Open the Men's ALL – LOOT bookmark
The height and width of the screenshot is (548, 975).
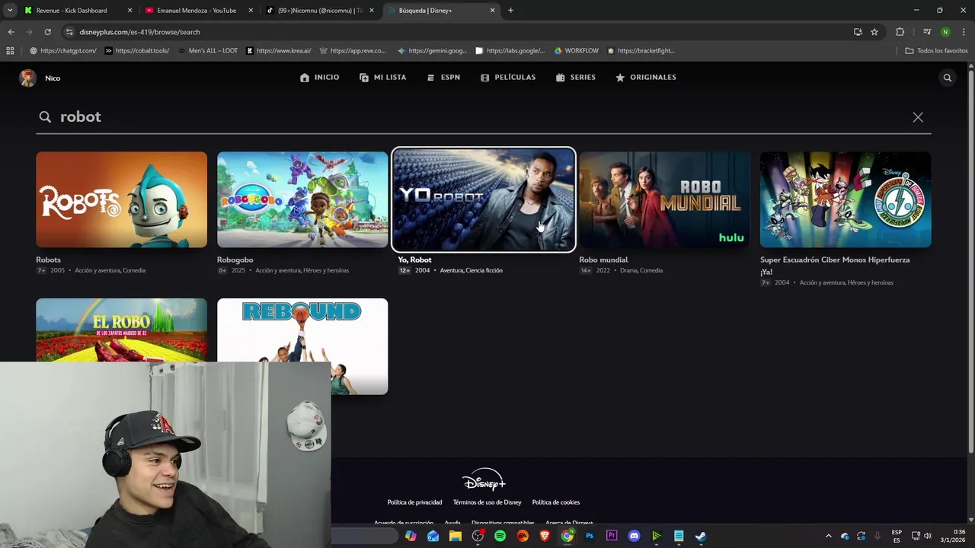(x=207, y=51)
